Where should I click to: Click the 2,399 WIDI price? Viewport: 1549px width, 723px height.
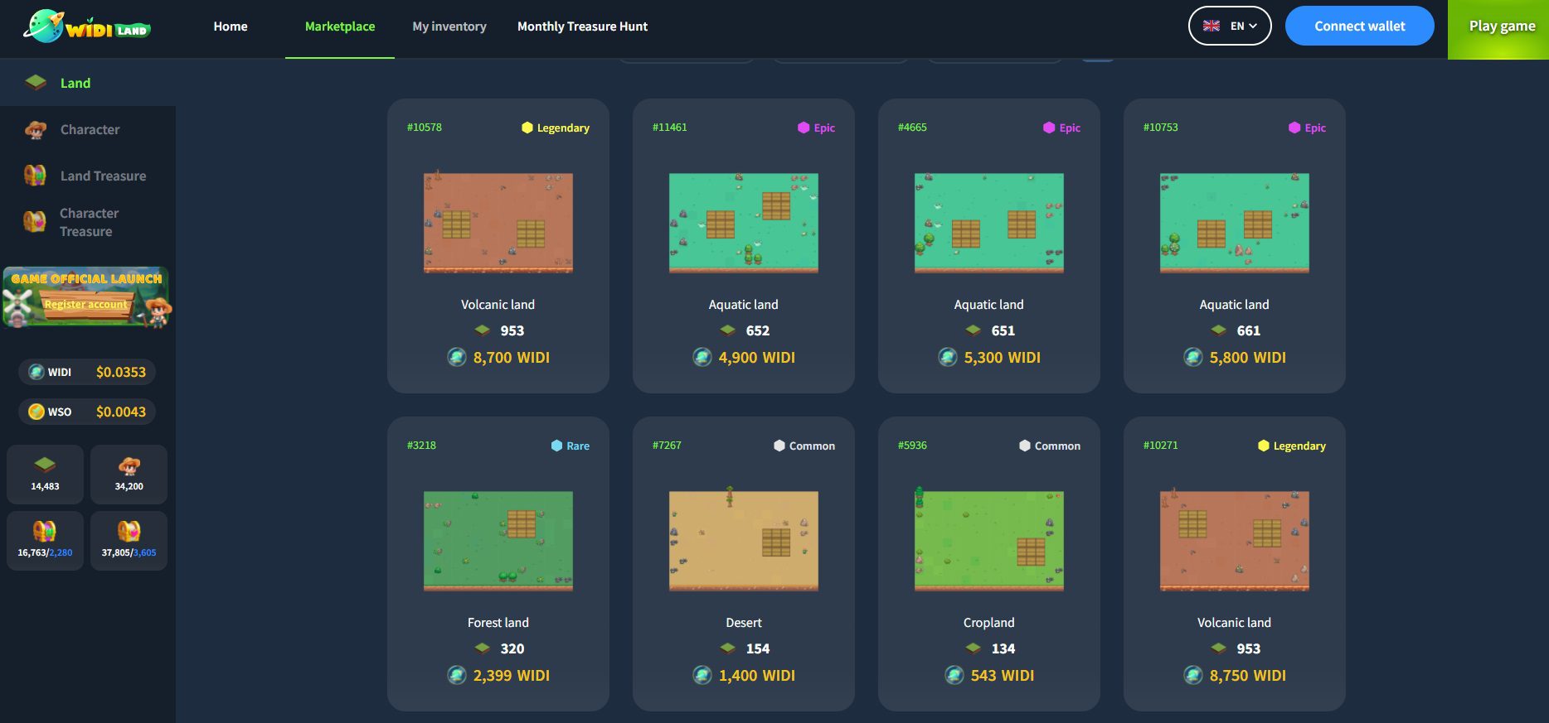(x=512, y=676)
